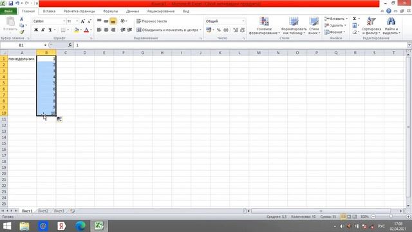This screenshot has width=412, height=232.
Task: Click the Clear eraser icon
Action: 355,32
